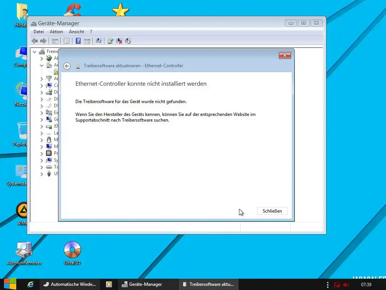
Task: Click the Windows Start button
Action: (x=10, y=284)
